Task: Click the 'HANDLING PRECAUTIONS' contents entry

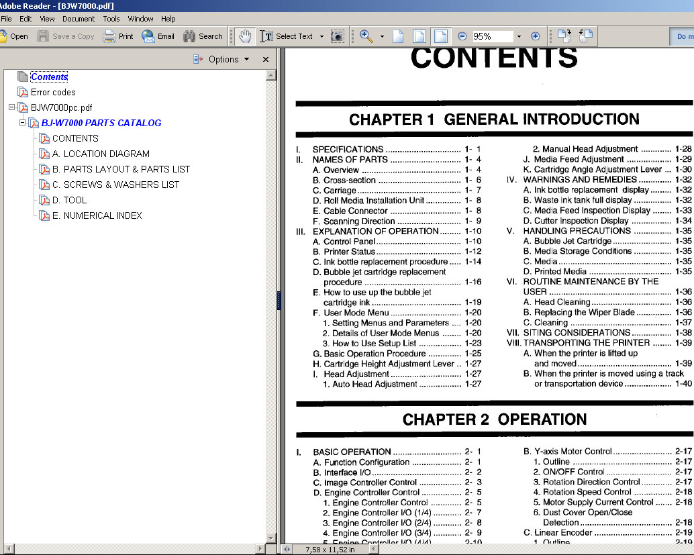Action: 577,231
